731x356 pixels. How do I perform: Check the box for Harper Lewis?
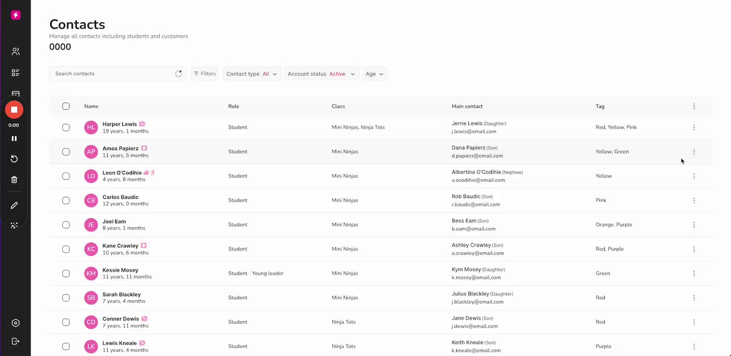click(x=66, y=128)
